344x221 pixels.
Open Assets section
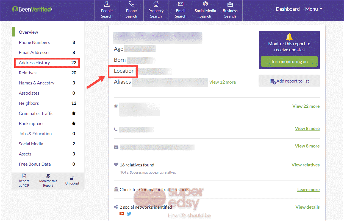pyautogui.click(x=25, y=154)
